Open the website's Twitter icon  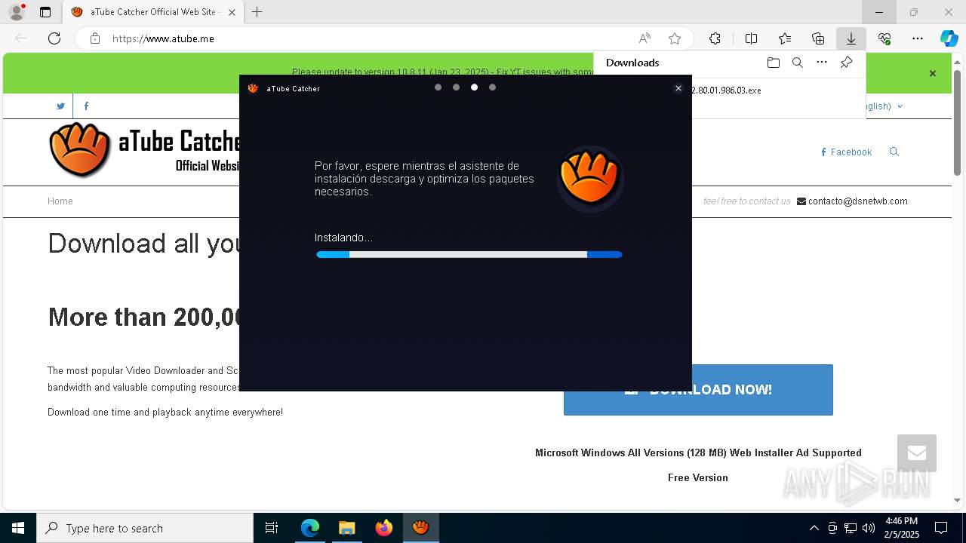click(60, 106)
